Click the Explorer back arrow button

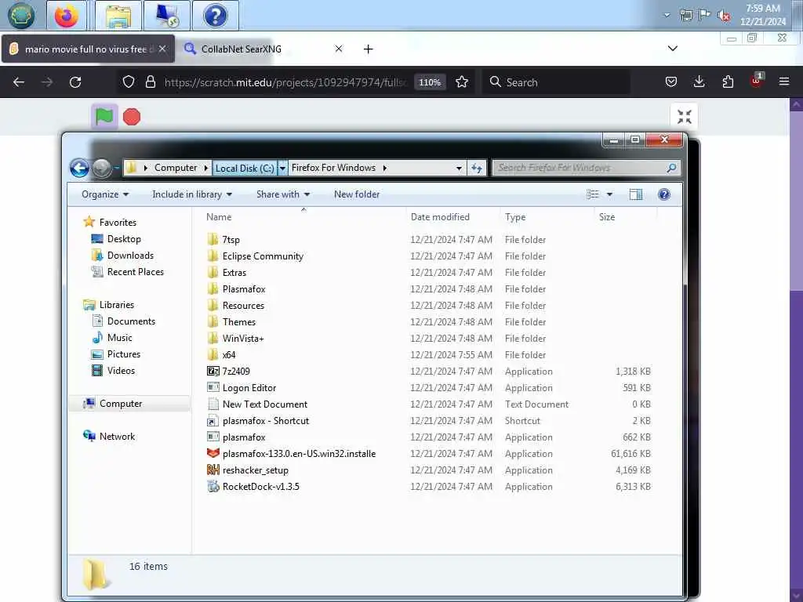pos(79,168)
